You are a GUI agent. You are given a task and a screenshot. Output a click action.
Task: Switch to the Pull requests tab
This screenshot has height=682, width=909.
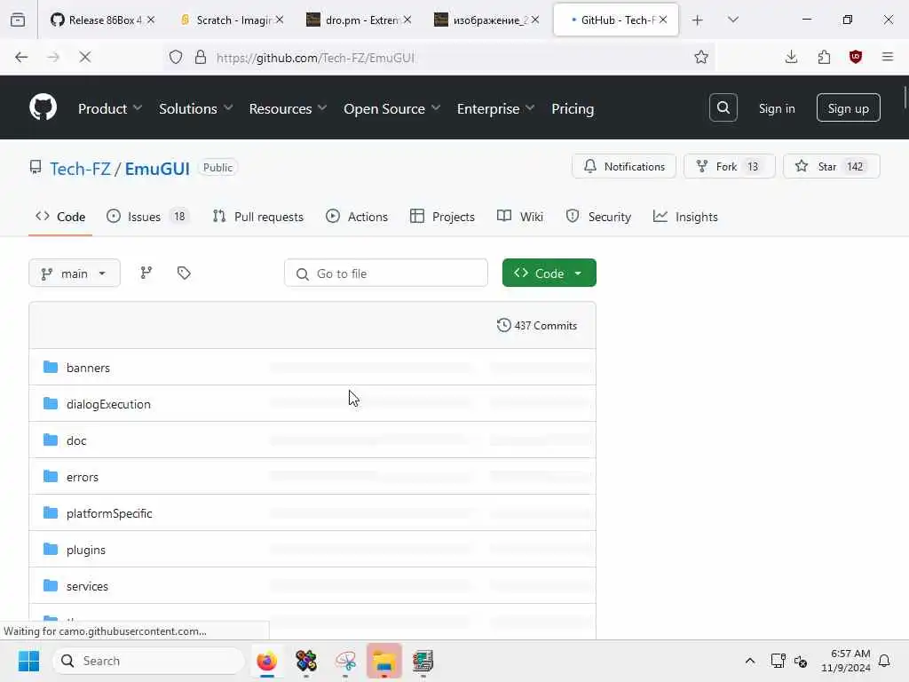pos(258,217)
